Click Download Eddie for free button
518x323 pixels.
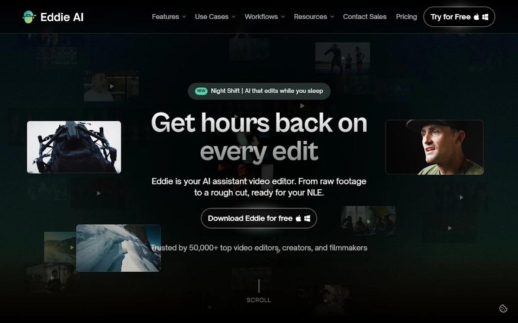[259, 218]
